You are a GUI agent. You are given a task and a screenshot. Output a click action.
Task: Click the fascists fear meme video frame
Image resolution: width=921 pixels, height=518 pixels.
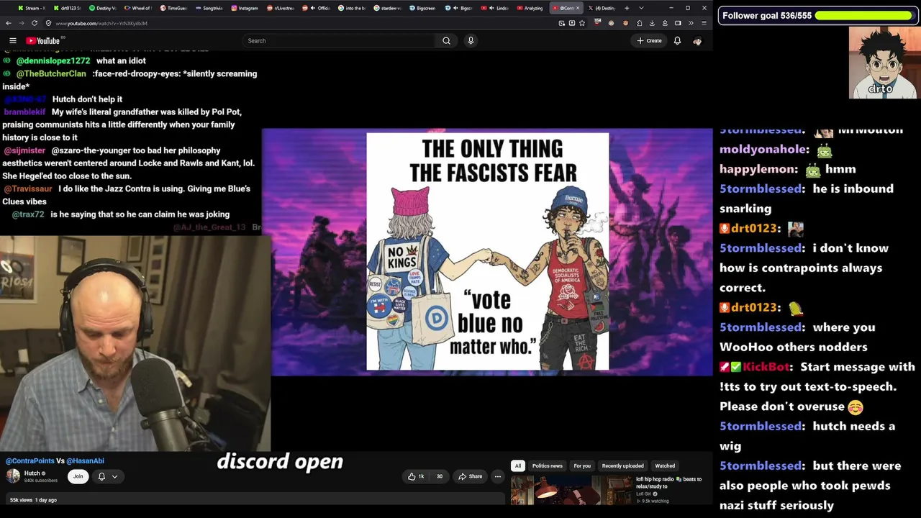[x=487, y=251]
